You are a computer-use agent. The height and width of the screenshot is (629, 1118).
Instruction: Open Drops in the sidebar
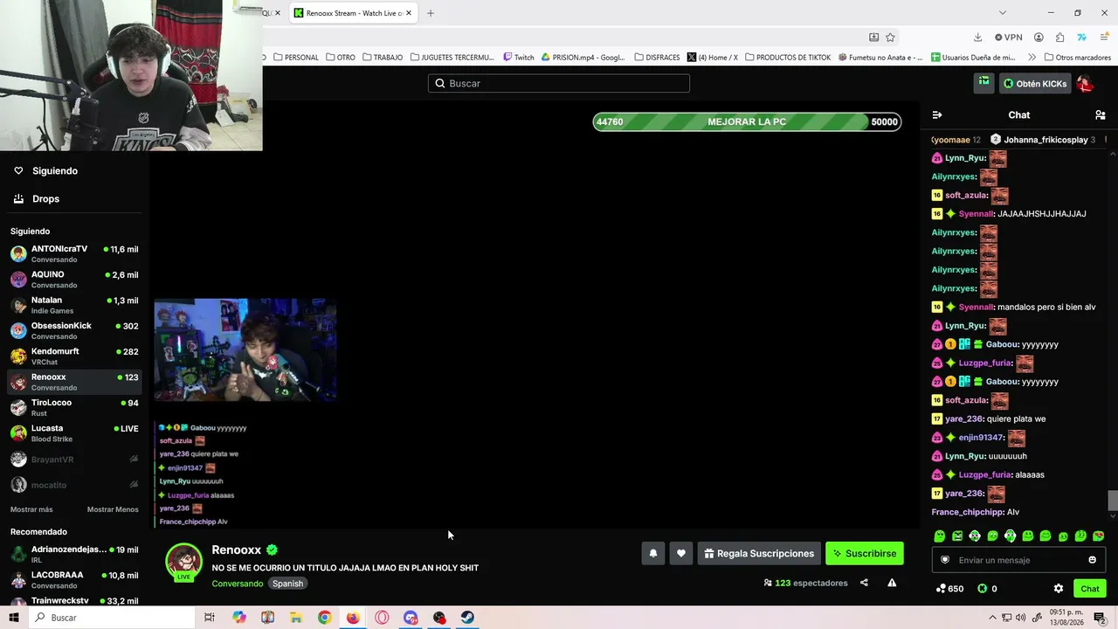click(74, 199)
